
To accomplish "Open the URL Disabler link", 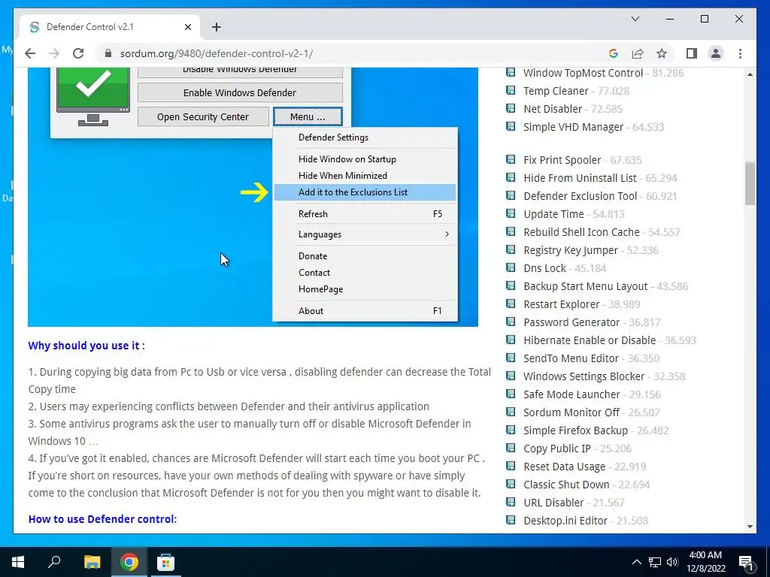I will (553, 503).
